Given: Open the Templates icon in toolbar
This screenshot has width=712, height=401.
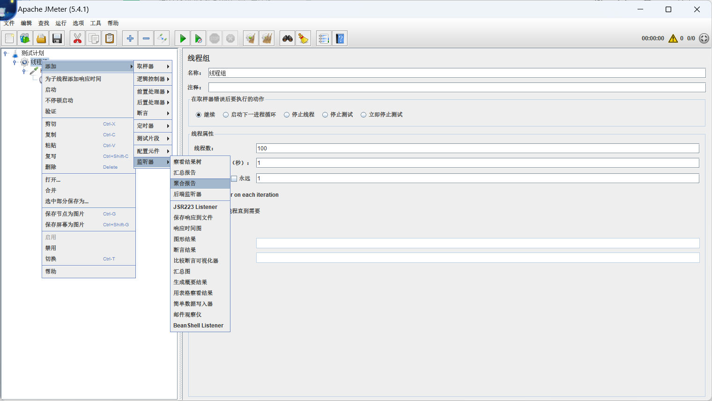Looking at the screenshot, I should point(25,38).
